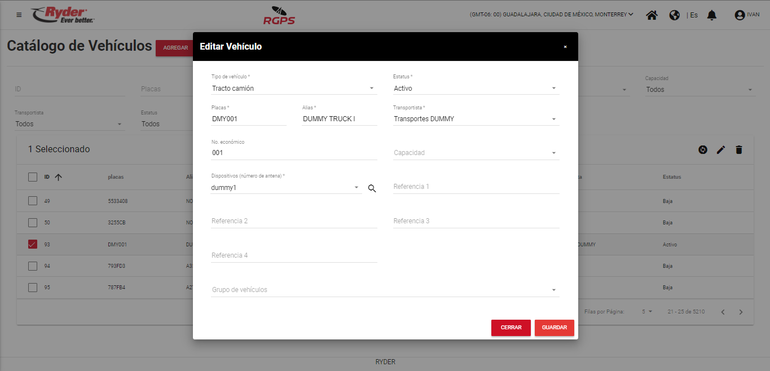Expand the Tipo de vehículo dropdown

pyautogui.click(x=293, y=89)
